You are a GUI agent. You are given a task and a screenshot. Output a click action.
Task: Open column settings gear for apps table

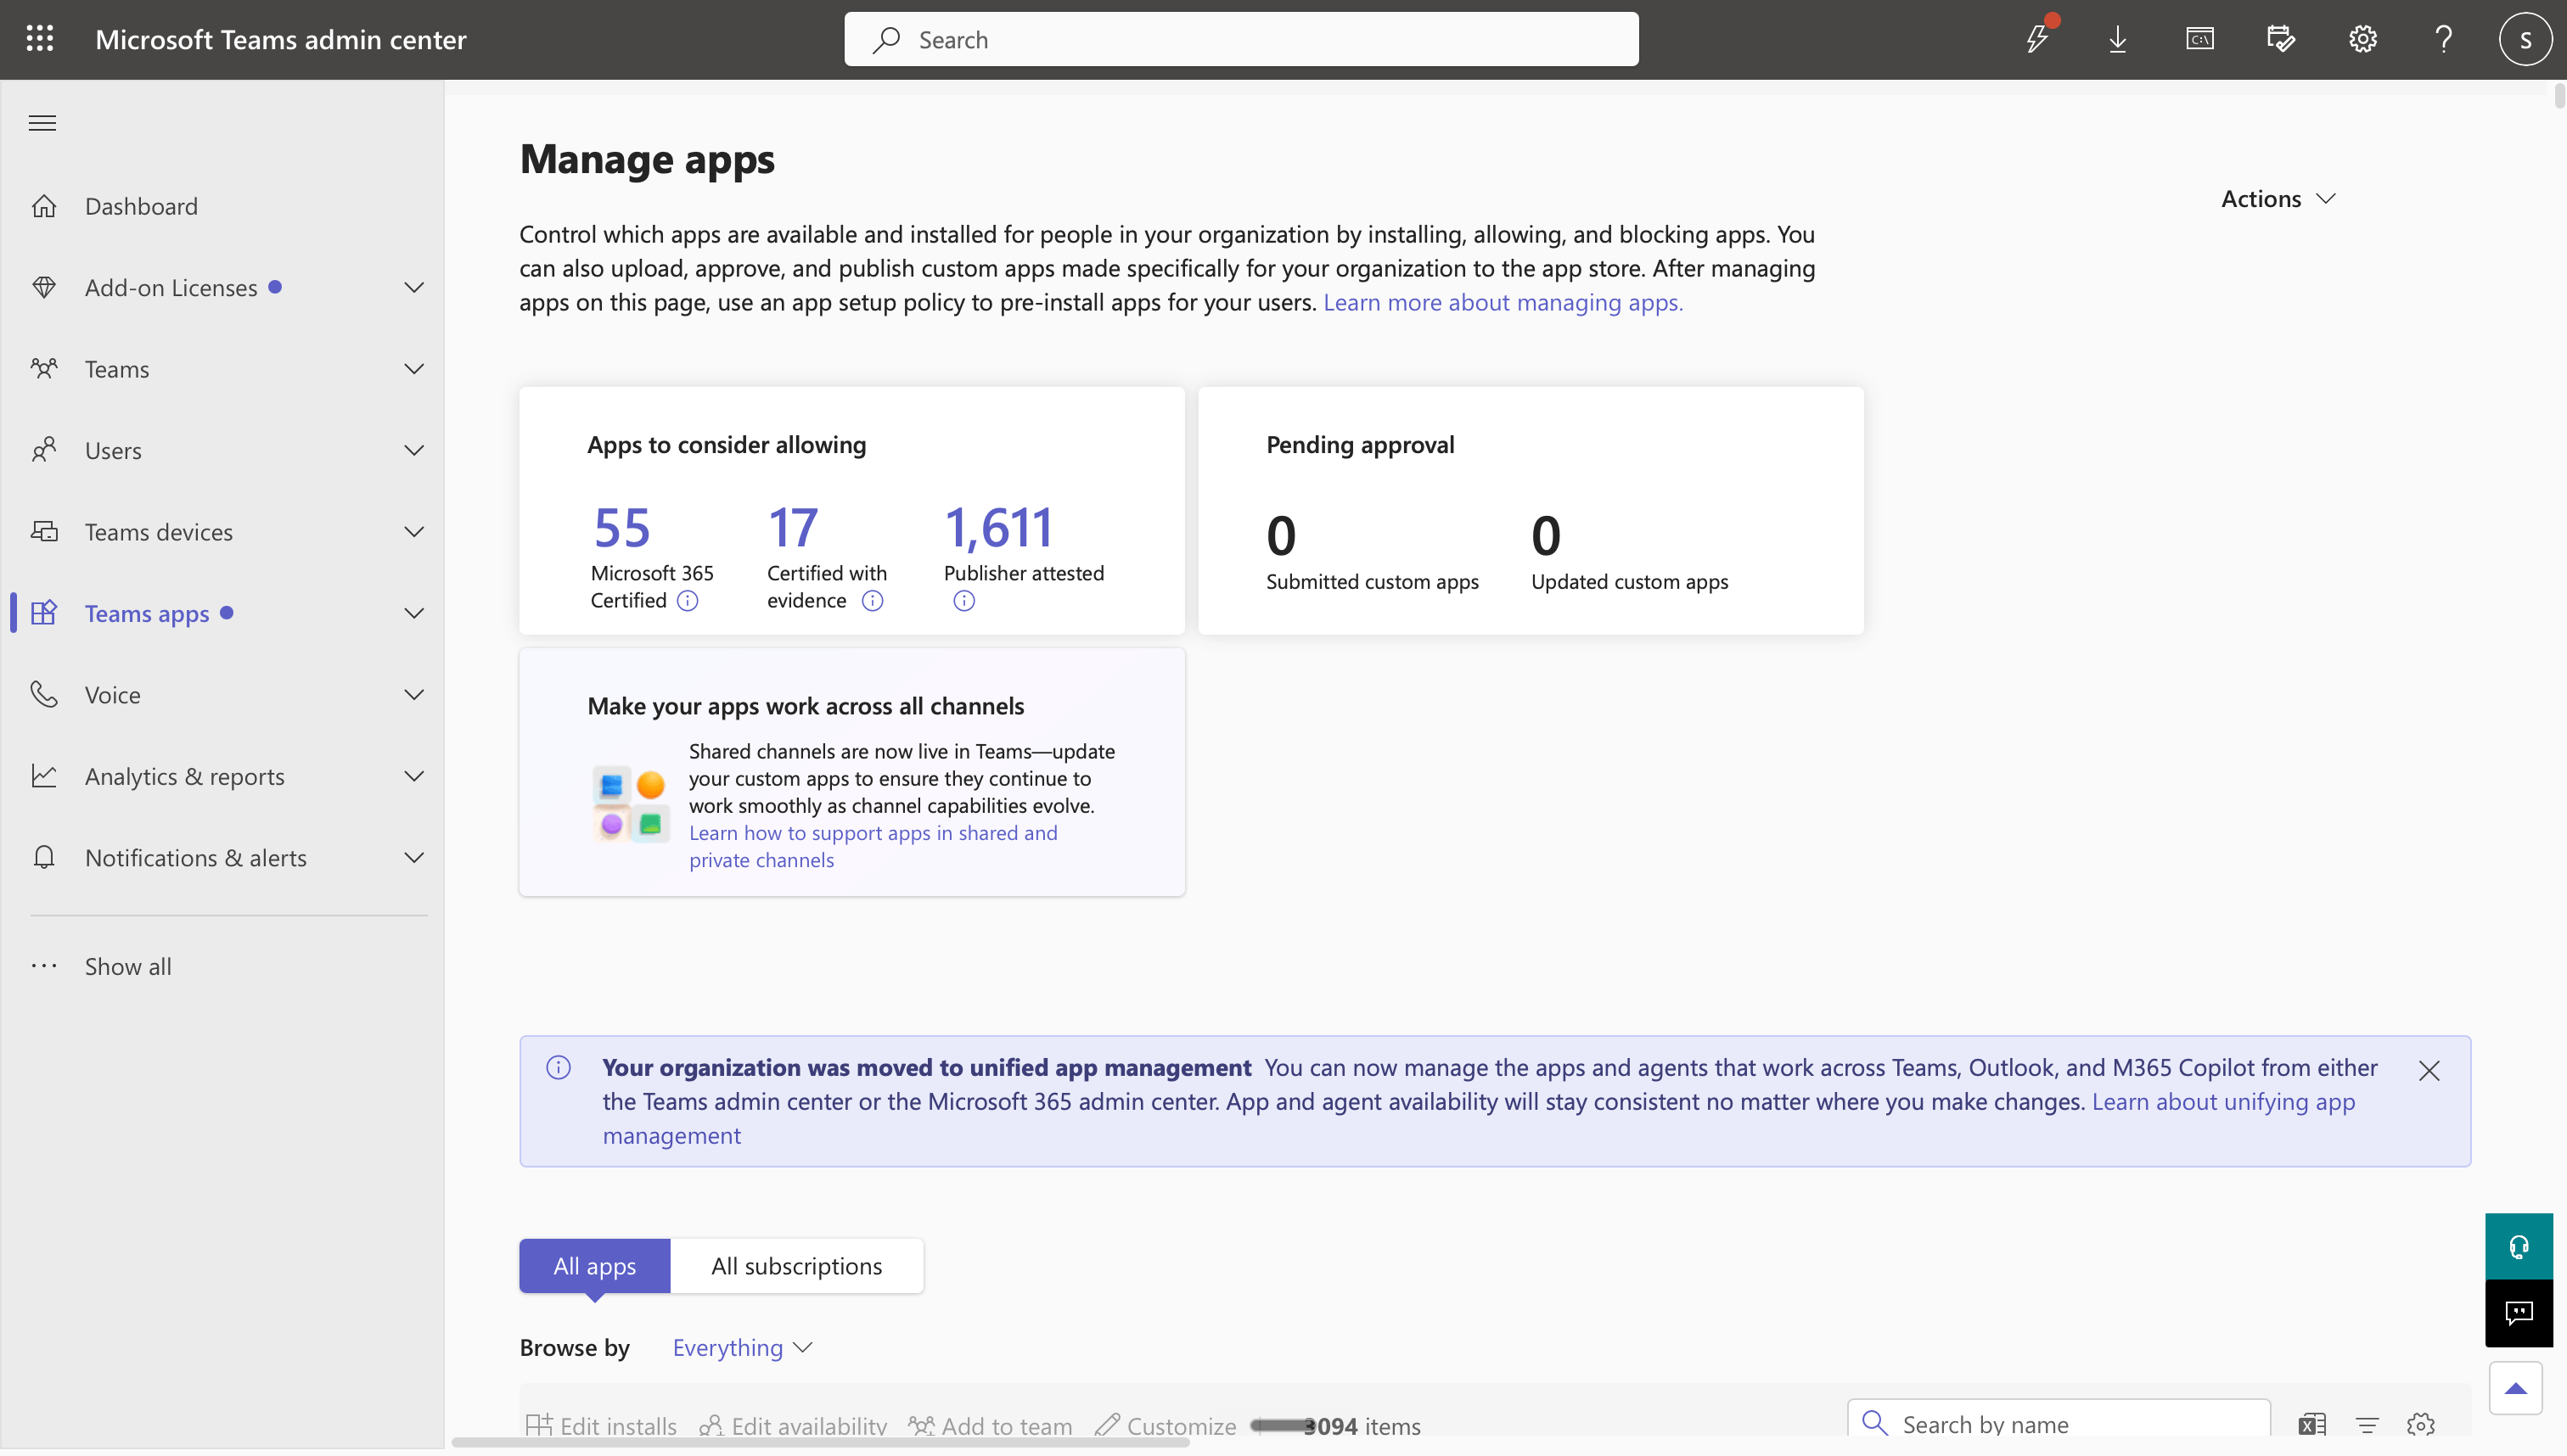pyautogui.click(x=2420, y=1423)
